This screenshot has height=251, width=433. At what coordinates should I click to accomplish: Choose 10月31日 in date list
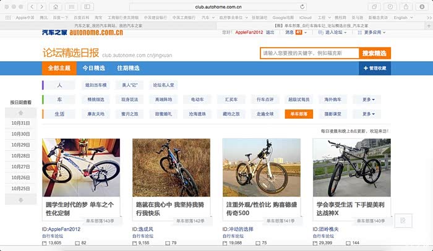(x=20, y=123)
